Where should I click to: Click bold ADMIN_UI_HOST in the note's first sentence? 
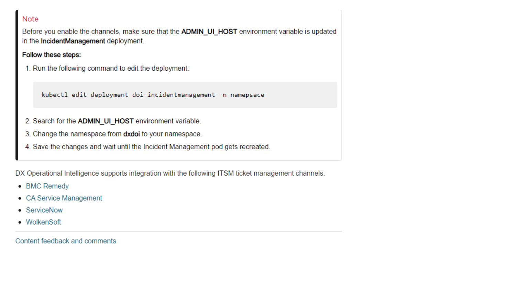209,32
